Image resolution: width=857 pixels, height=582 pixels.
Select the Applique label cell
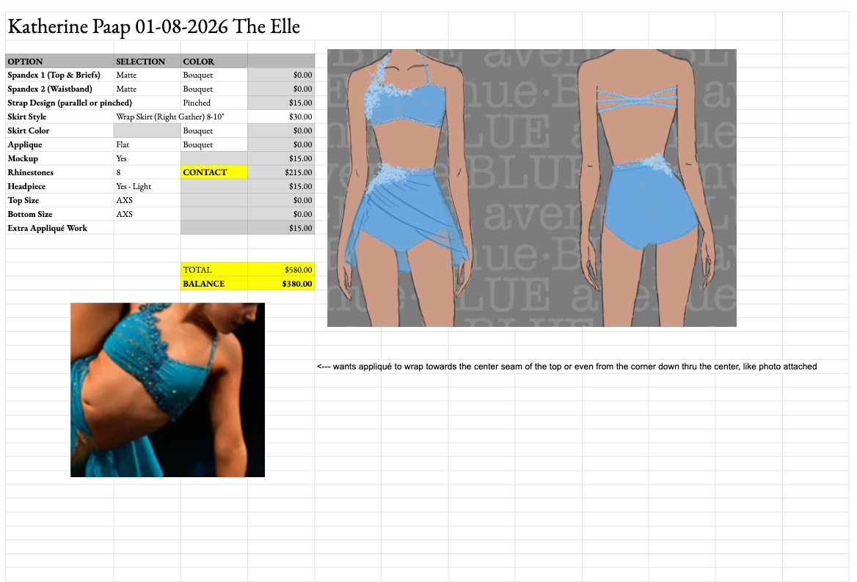pos(59,144)
